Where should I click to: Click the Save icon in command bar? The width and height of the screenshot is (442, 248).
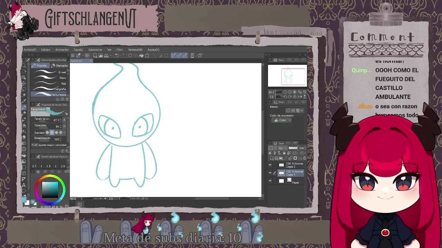click(106, 55)
